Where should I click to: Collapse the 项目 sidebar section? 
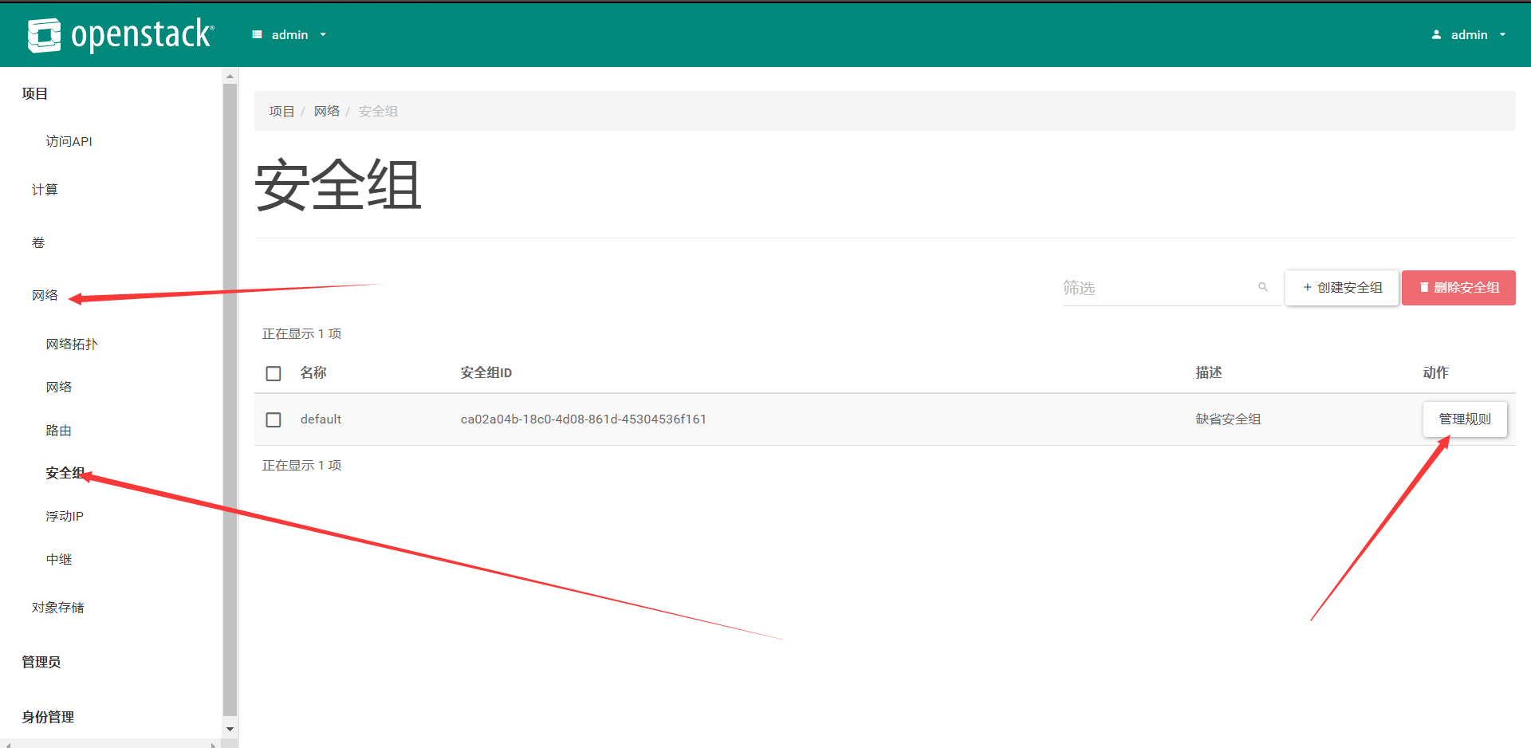click(35, 93)
